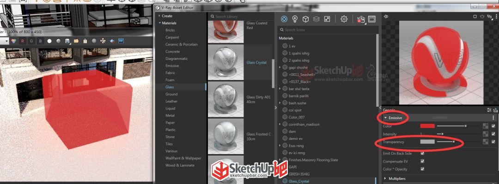Click the Search Scene field
Viewport: 499px width, 184px height.
(x=327, y=30)
